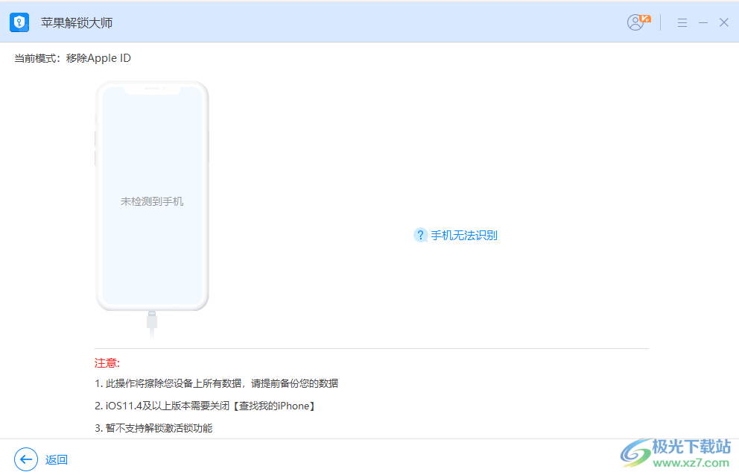The width and height of the screenshot is (739, 475).
Task: Close the application window
Action: pos(724,22)
